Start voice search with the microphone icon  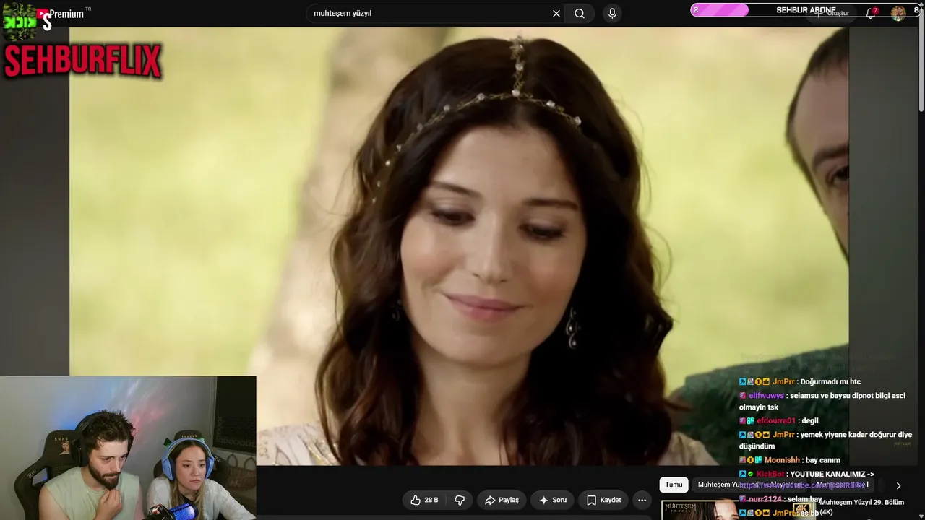(x=612, y=13)
